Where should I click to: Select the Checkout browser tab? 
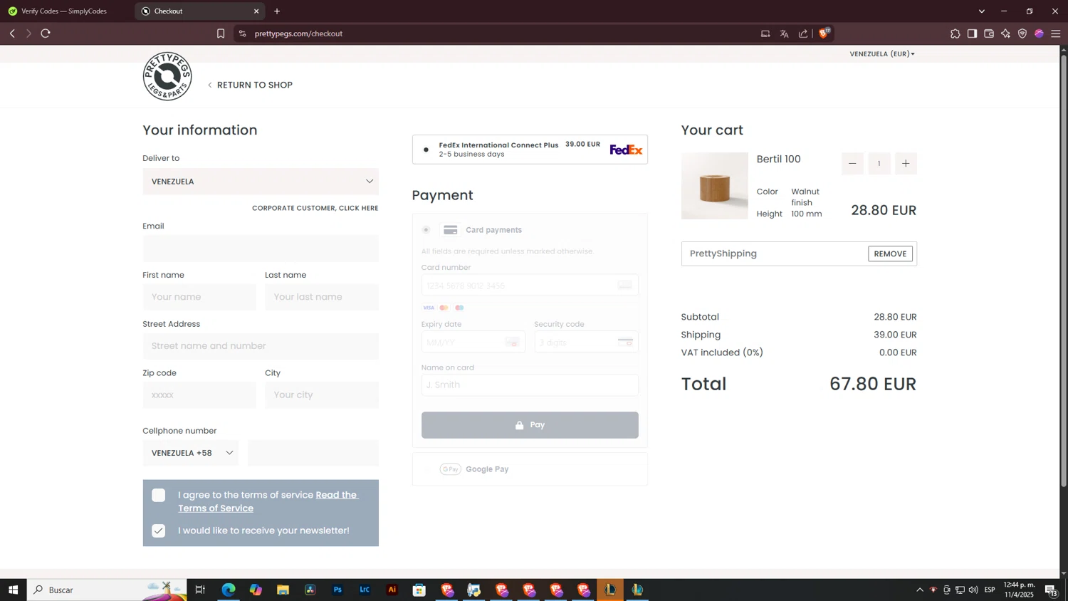(x=199, y=11)
